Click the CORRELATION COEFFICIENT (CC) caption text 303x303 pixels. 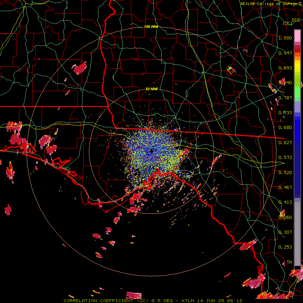pyautogui.click(x=106, y=301)
